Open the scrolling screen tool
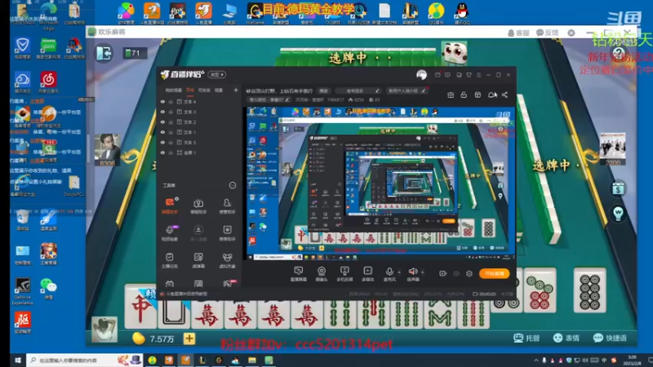This screenshot has height=367, width=653. [x=198, y=260]
